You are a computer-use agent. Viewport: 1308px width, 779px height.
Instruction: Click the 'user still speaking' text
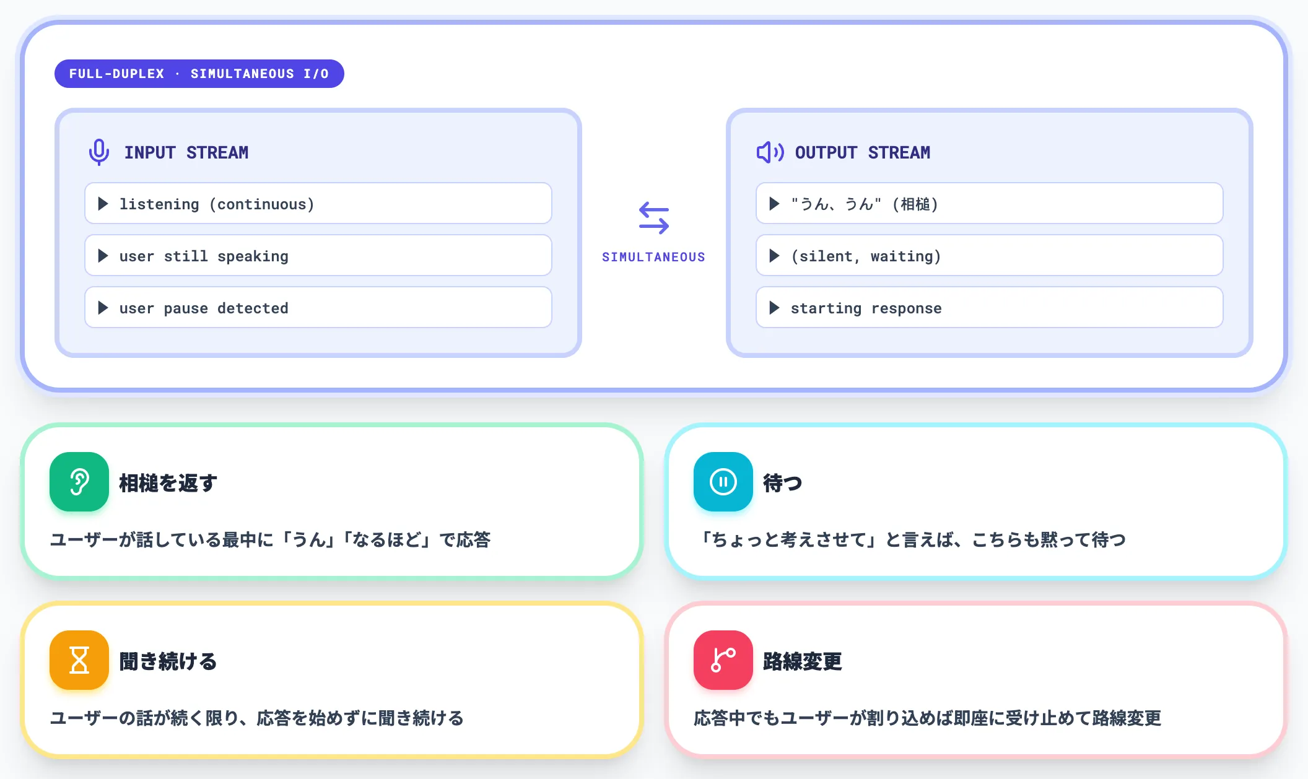tap(204, 256)
